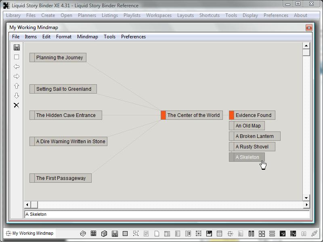The width and height of the screenshot is (323, 242).
Task: Select the A Rusty Shovel item
Action: point(252,147)
